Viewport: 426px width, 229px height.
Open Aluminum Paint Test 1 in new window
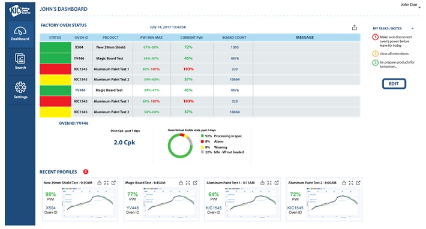277,183
